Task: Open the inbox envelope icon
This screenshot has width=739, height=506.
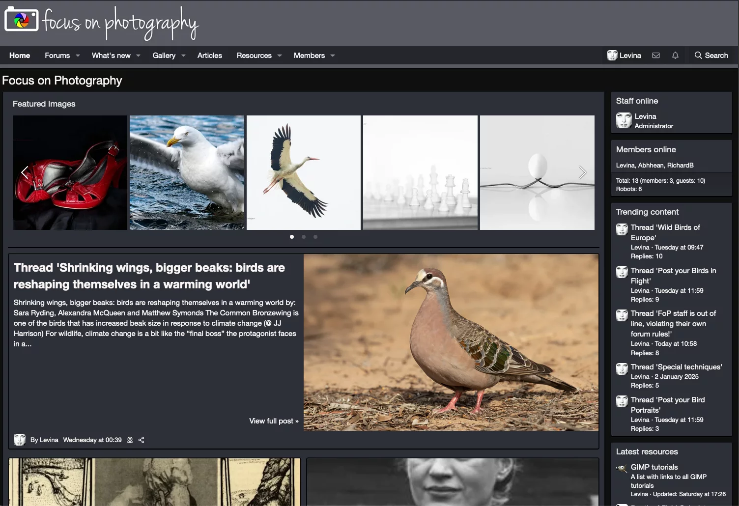Action: tap(656, 56)
